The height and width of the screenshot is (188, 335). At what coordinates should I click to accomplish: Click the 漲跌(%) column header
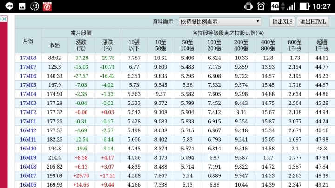pos(107,45)
